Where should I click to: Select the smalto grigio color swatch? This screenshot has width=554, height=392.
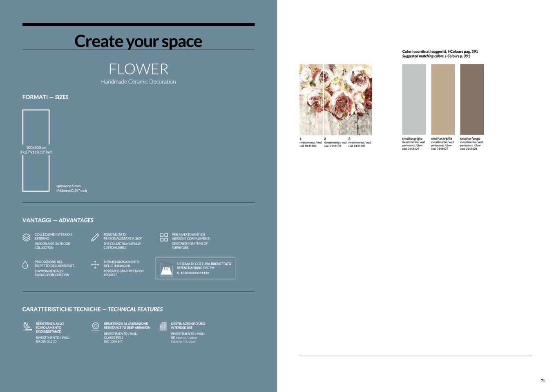point(413,99)
